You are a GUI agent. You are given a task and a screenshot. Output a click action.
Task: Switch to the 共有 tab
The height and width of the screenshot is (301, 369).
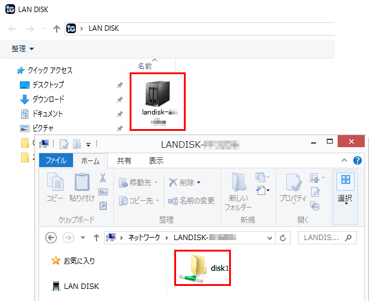pos(124,160)
